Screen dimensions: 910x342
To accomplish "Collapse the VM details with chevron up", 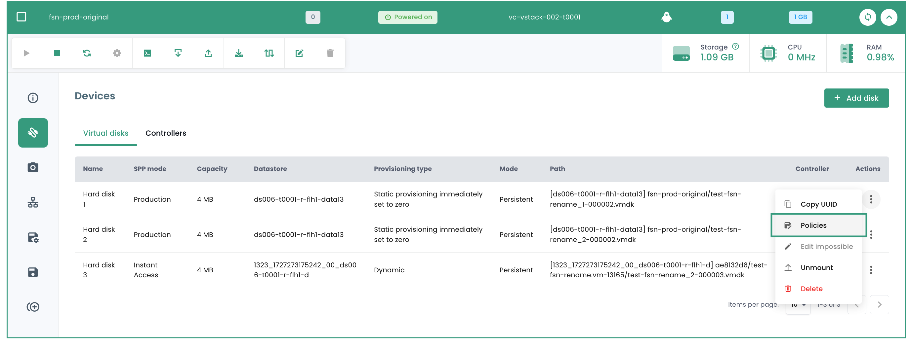I will click(889, 17).
